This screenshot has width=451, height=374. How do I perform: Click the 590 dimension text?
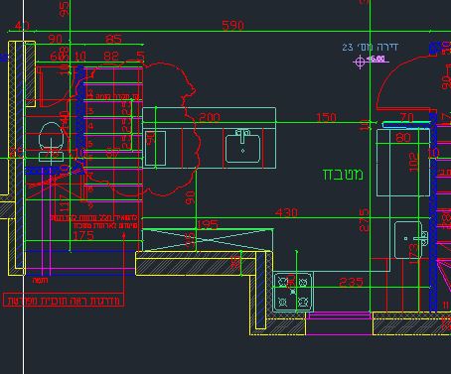233,26
